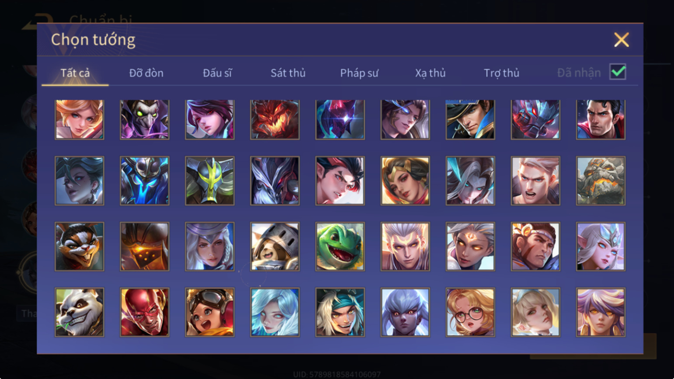674x379 pixels.
Task: Pick the green chameleon hero portrait
Action: (340, 247)
